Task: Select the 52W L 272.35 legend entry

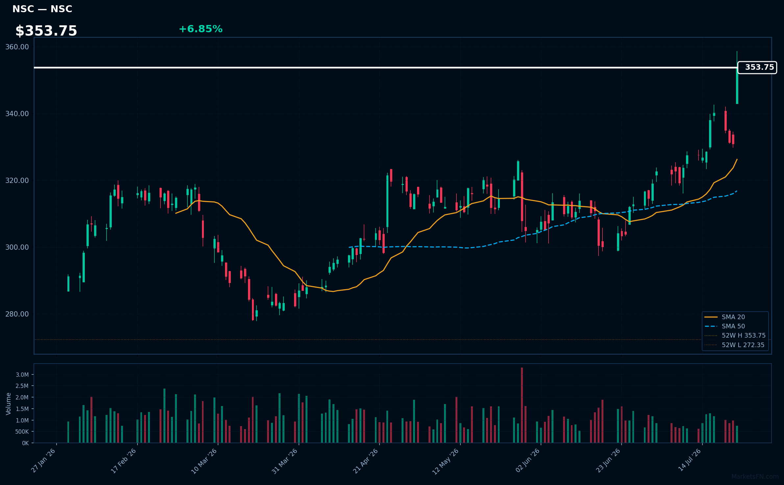Action: click(734, 345)
